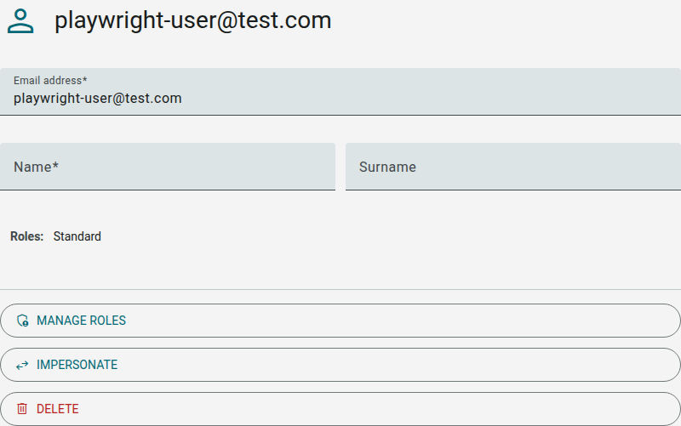The image size is (681, 426).
Task: Select the 'Standard' role text
Action: pyautogui.click(x=77, y=236)
